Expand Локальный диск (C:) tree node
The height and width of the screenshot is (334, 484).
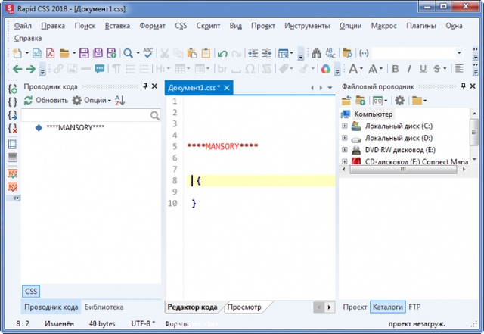pos(345,126)
